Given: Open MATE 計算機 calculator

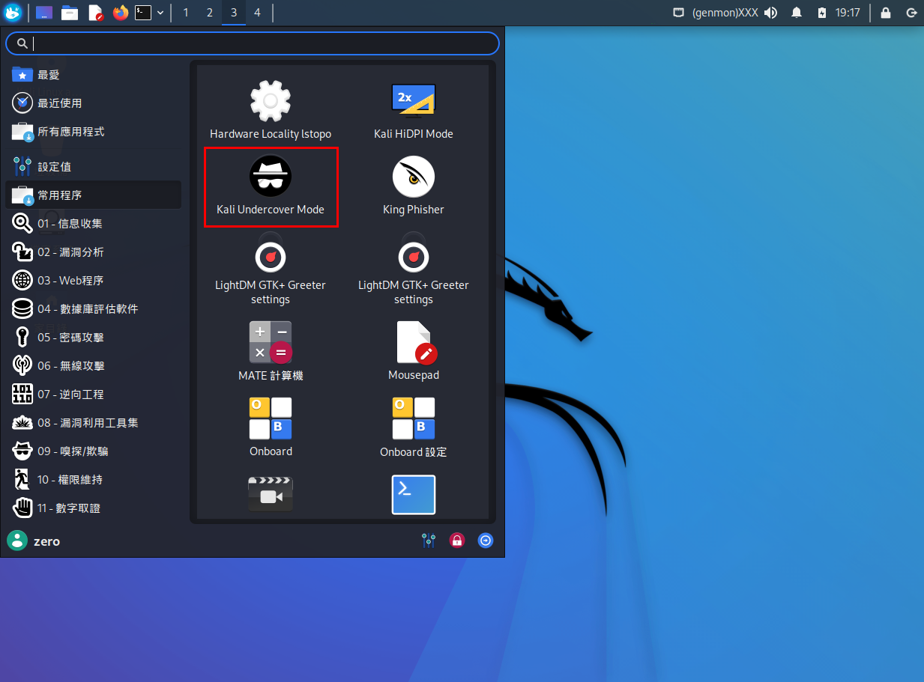Looking at the screenshot, I should (271, 352).
